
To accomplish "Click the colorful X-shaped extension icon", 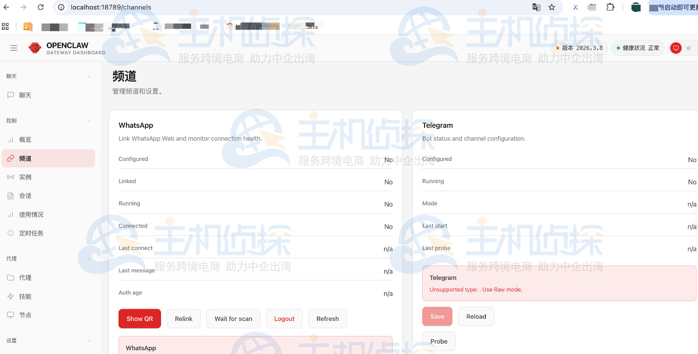I will click(x=576, y=7).
